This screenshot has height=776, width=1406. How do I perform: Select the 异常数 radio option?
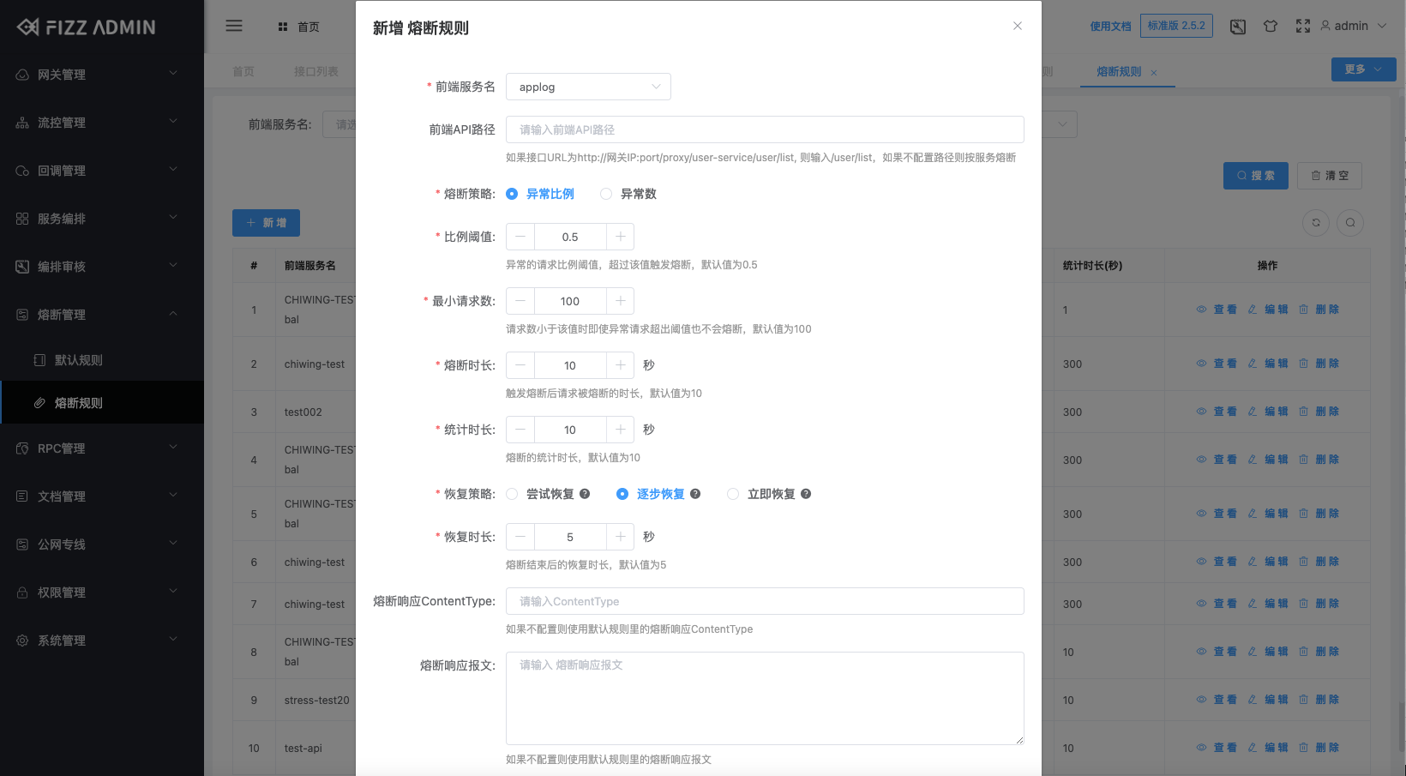pyautogui.click(x=628, y=194)
